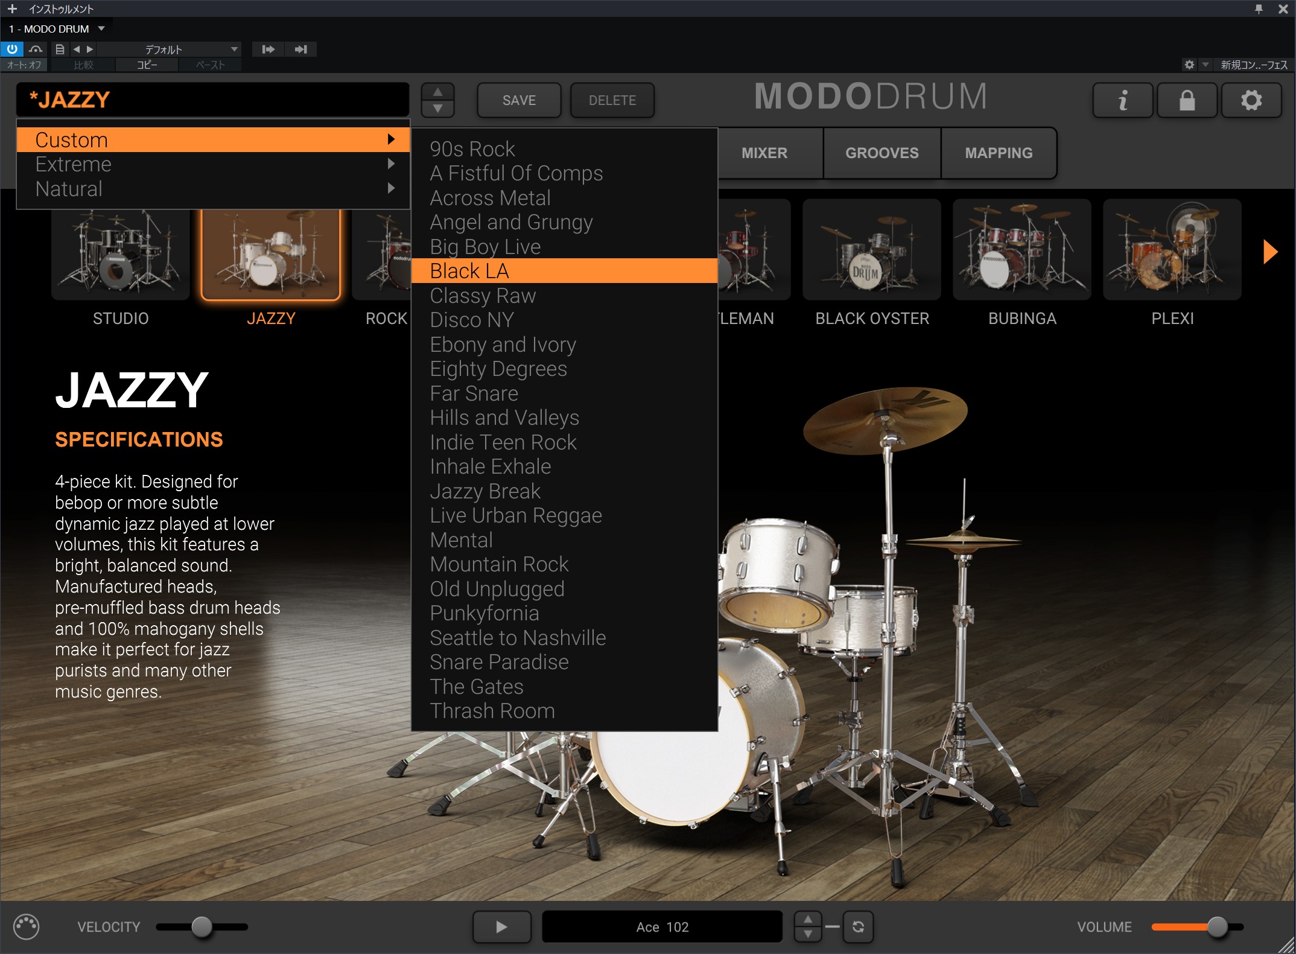The height and width of the screenshot is (954, 1296).
Task: Open MODO DRUM gear settings
Action: [1251, 100]
